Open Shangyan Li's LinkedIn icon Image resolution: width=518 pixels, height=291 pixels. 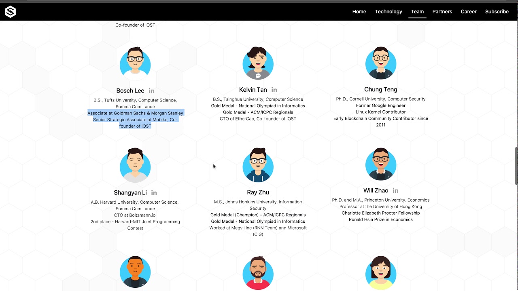coord(154,193)
